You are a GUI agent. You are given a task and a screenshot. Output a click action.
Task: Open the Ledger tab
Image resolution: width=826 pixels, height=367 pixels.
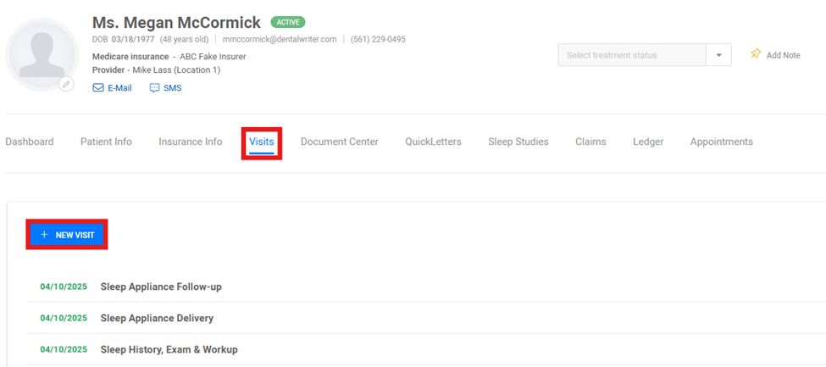pyautogui.click(x=648, y=142)
